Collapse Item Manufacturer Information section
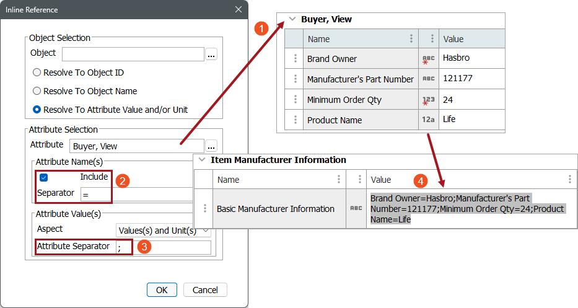The width and height of the screenshot is (578, 308). click(201, 160)
